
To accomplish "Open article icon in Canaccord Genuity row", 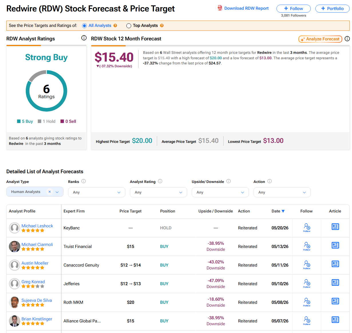I will click(335, 264).
